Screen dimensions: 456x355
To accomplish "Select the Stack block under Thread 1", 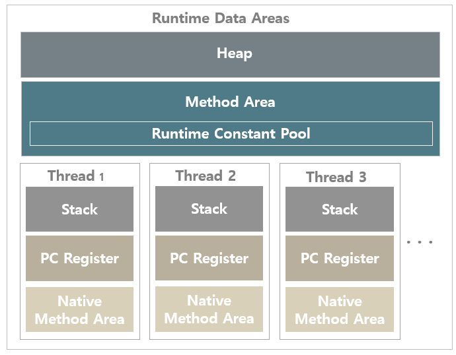I will tap(80, 209).
